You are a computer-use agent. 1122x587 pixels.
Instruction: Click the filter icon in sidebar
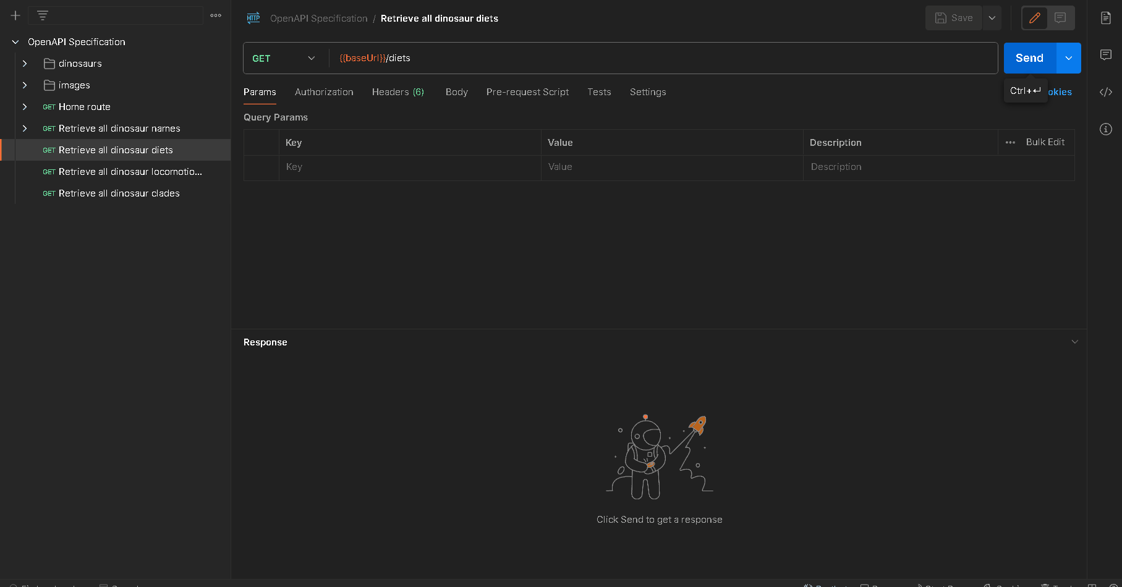coord(43,15)
